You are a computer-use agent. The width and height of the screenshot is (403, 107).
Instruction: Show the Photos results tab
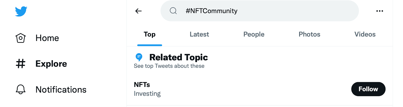309,34
